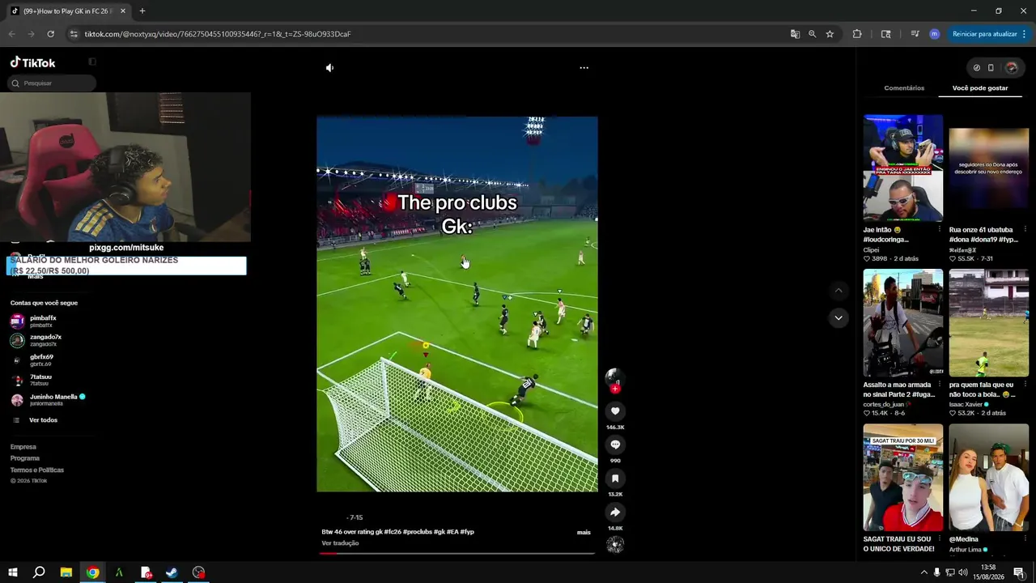Like the video with the heart icon
Viewport: 1036px width, 583px height.
(x=615, y=411)
